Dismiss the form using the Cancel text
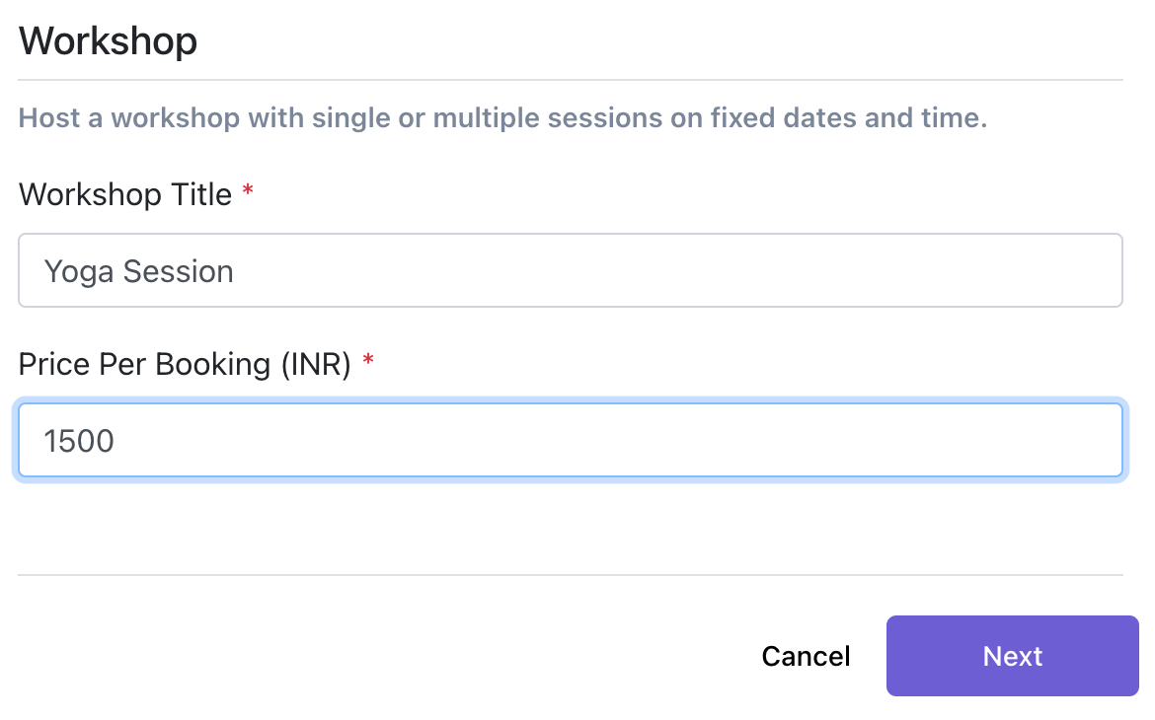 (x=806, y=656)
